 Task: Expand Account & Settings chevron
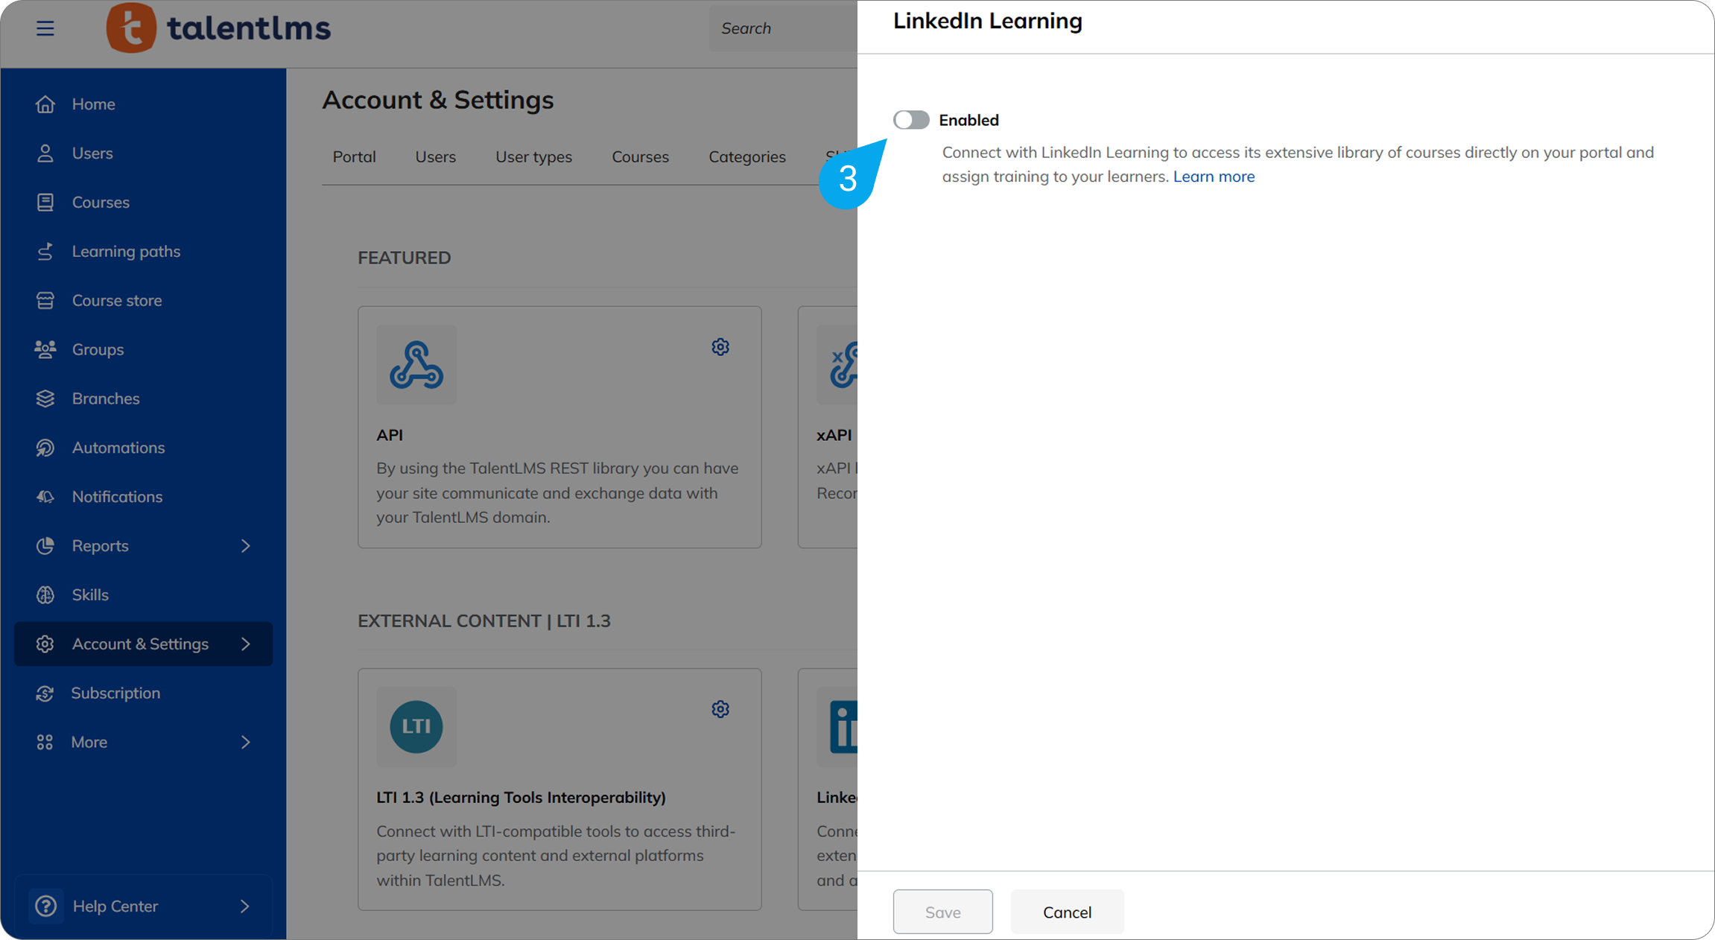245,644
